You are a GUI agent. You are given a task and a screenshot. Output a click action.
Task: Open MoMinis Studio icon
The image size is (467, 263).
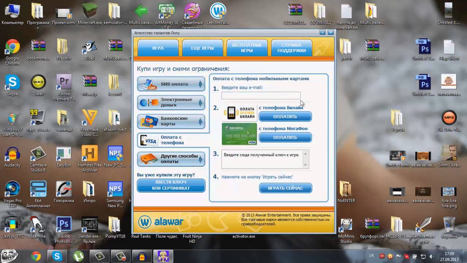(x=346, y=231)
